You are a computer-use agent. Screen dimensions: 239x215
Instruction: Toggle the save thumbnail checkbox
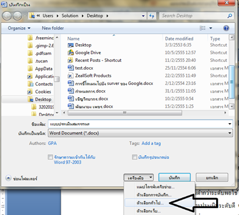click(x=134, y=157)
